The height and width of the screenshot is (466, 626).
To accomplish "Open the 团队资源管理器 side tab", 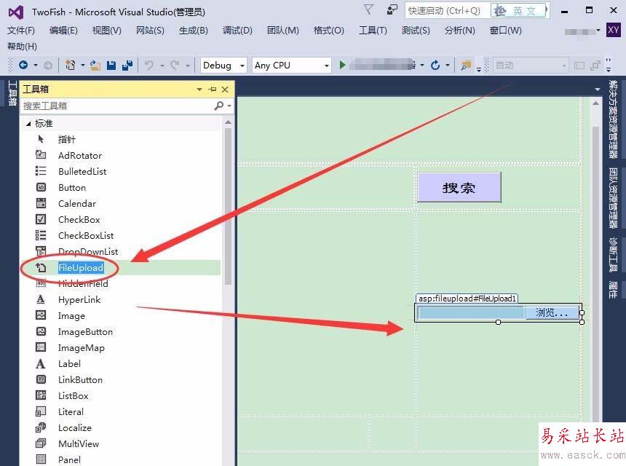I will 613,198.
